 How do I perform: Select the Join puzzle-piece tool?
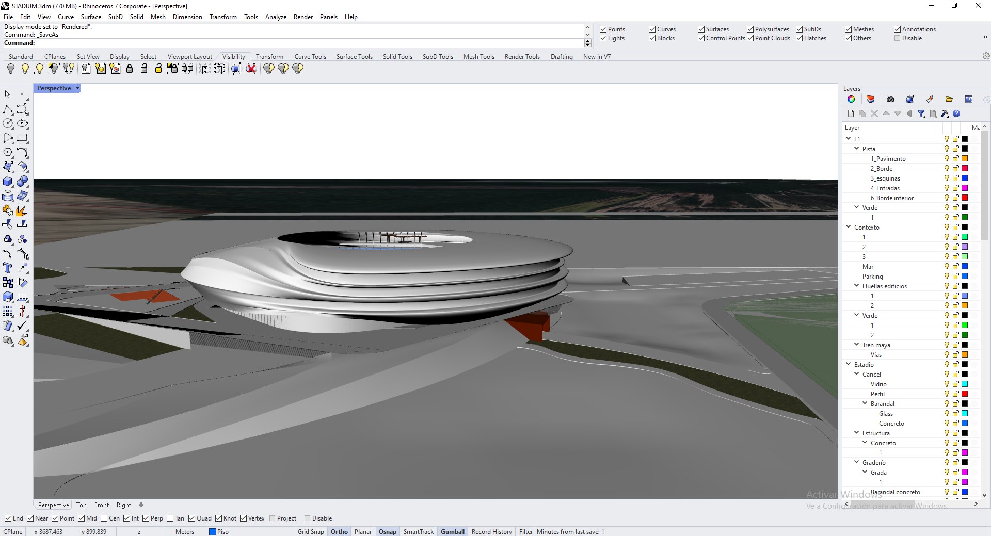click(8, 210)
